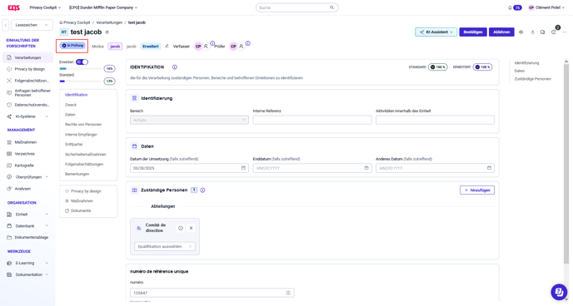
Task: Click the notification bell icon
Action: click(x=510, y=7)
